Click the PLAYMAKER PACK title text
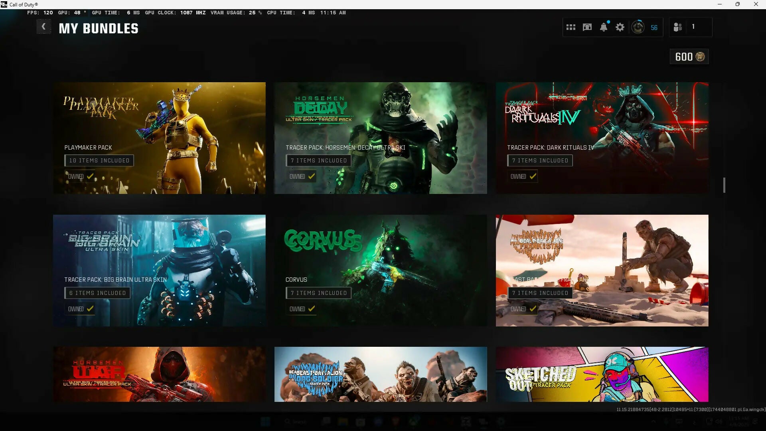This screenshot has height=431, width=766. pos(88,148)
